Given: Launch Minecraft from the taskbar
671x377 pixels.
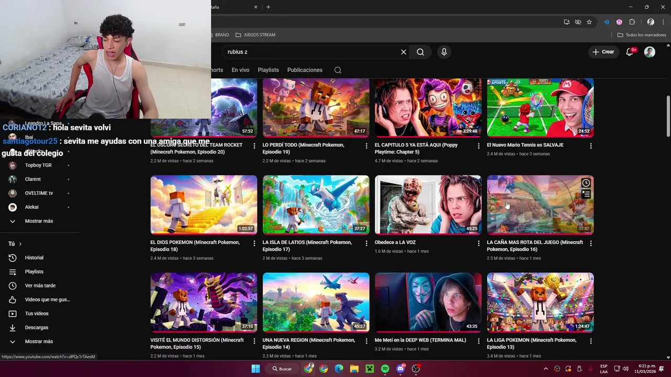Looking at the screenshot, I should coord(370,369).
